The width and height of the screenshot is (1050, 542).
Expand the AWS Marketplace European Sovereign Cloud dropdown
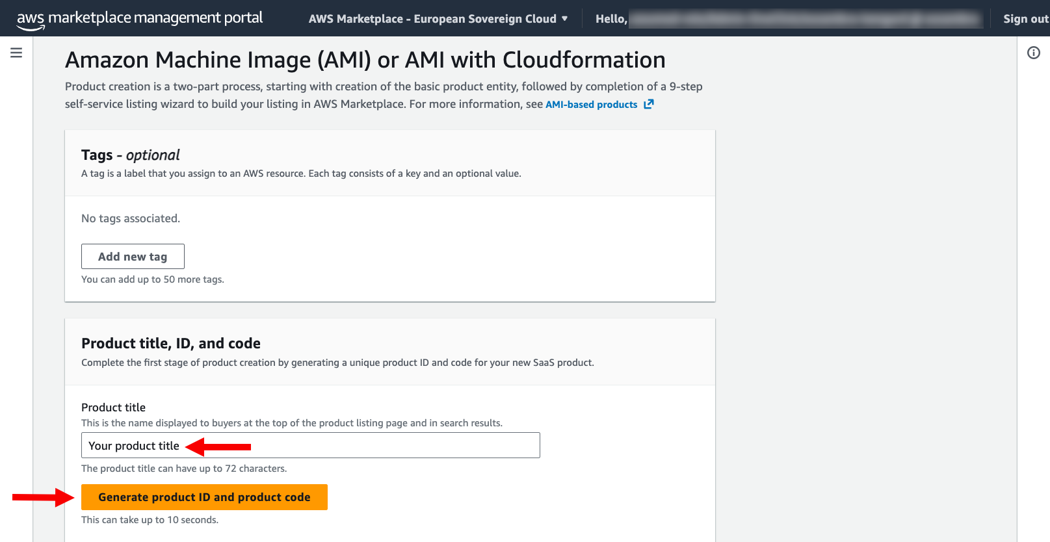(438, 19)
